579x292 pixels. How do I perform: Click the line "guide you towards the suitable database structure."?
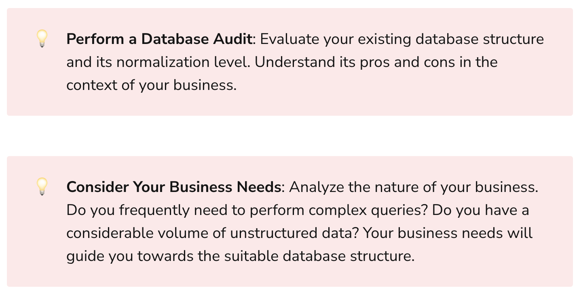pos(240,257)
